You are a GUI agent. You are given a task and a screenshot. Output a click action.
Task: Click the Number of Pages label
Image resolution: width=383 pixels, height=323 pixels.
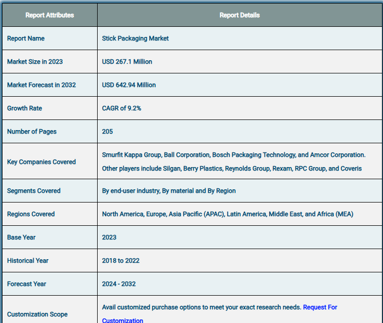tap(32, 132)
